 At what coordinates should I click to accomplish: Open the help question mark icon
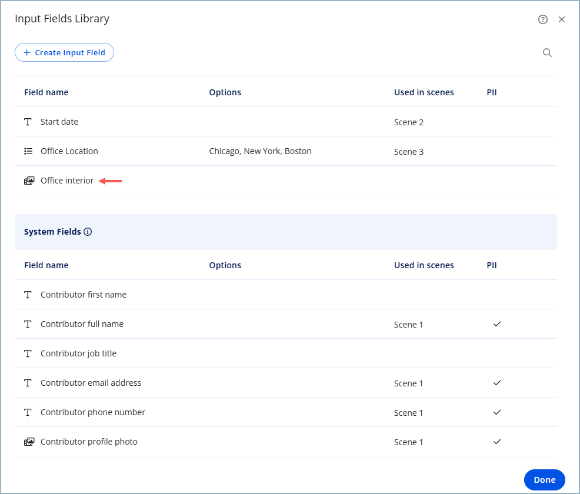coord(542,19)
